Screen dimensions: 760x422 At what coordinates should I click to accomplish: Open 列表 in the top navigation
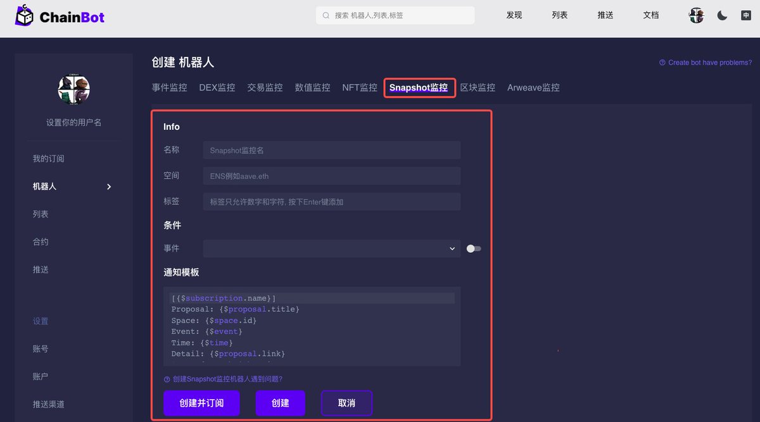click(560, 15)
